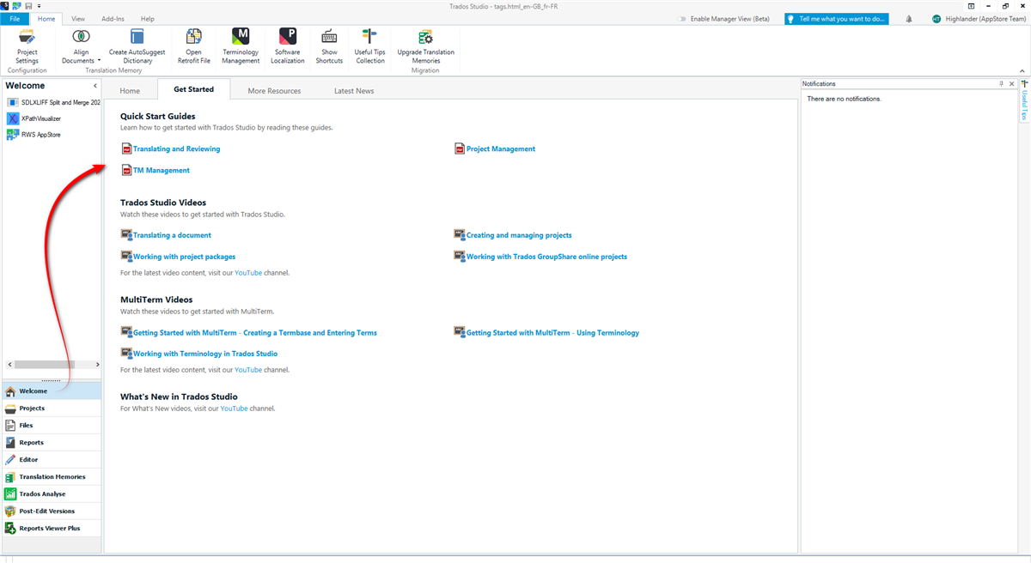Toggle Enable Manager View (Beta) switch

point(682,18)
